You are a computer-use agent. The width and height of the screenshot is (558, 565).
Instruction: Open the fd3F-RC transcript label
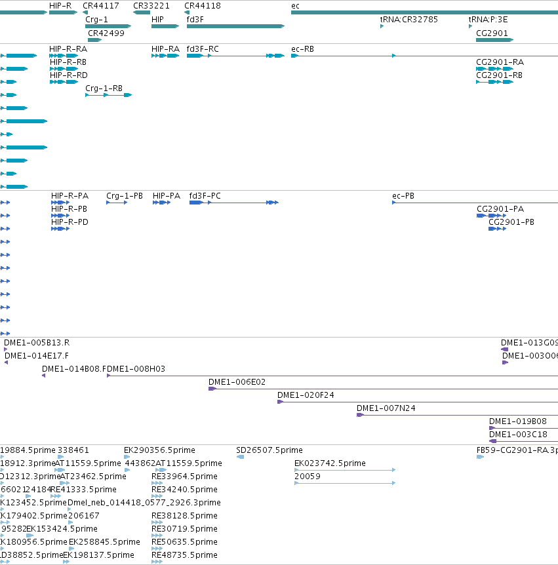[x=203, y=49]
